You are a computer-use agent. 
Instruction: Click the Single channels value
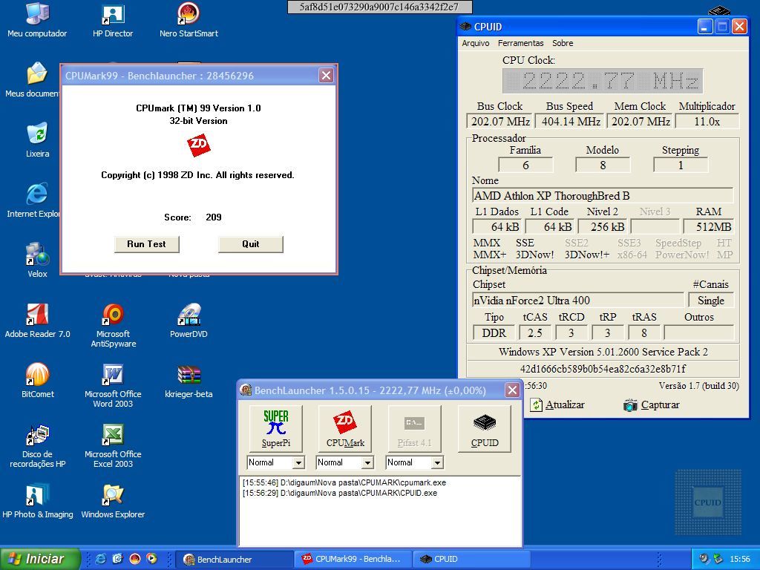tap(711, 301)
